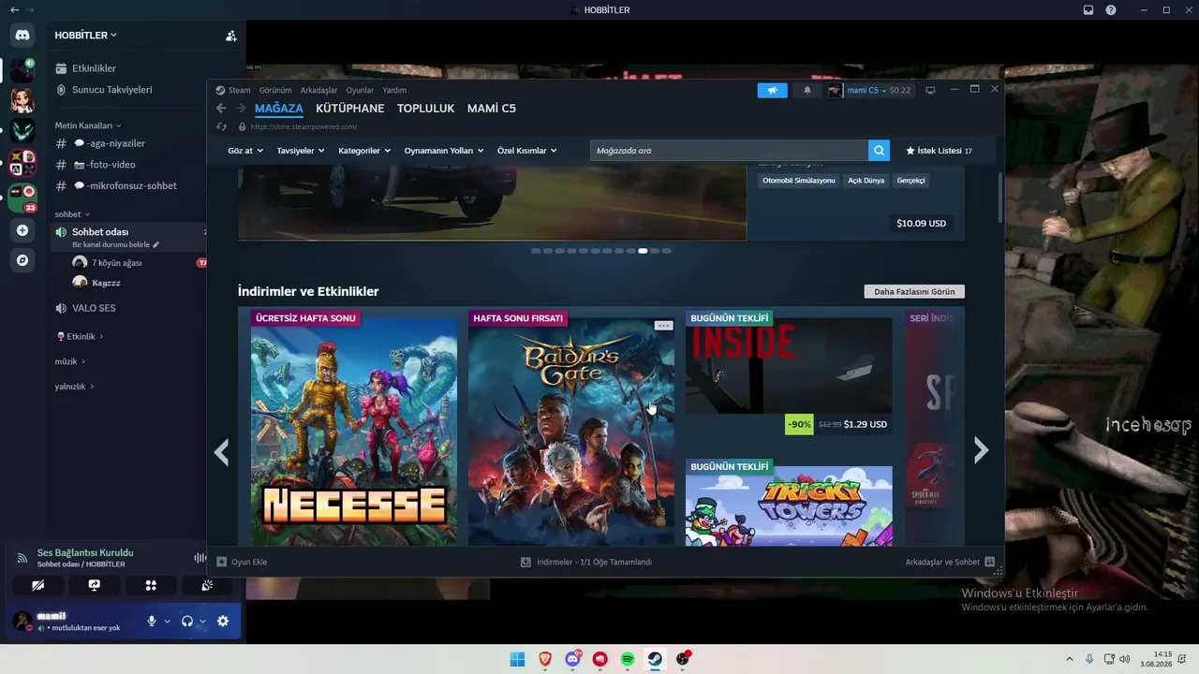Click the Otomobil Simülasyonu tag
This screenshot has height=674, width=1199.
point(798,181)
